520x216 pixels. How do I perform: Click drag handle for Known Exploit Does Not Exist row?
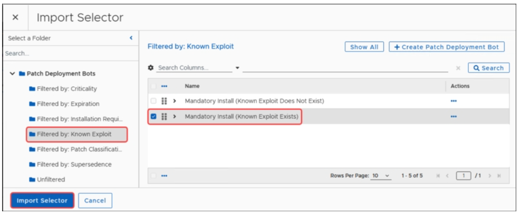pyautogui.click(x=164, y=100)
